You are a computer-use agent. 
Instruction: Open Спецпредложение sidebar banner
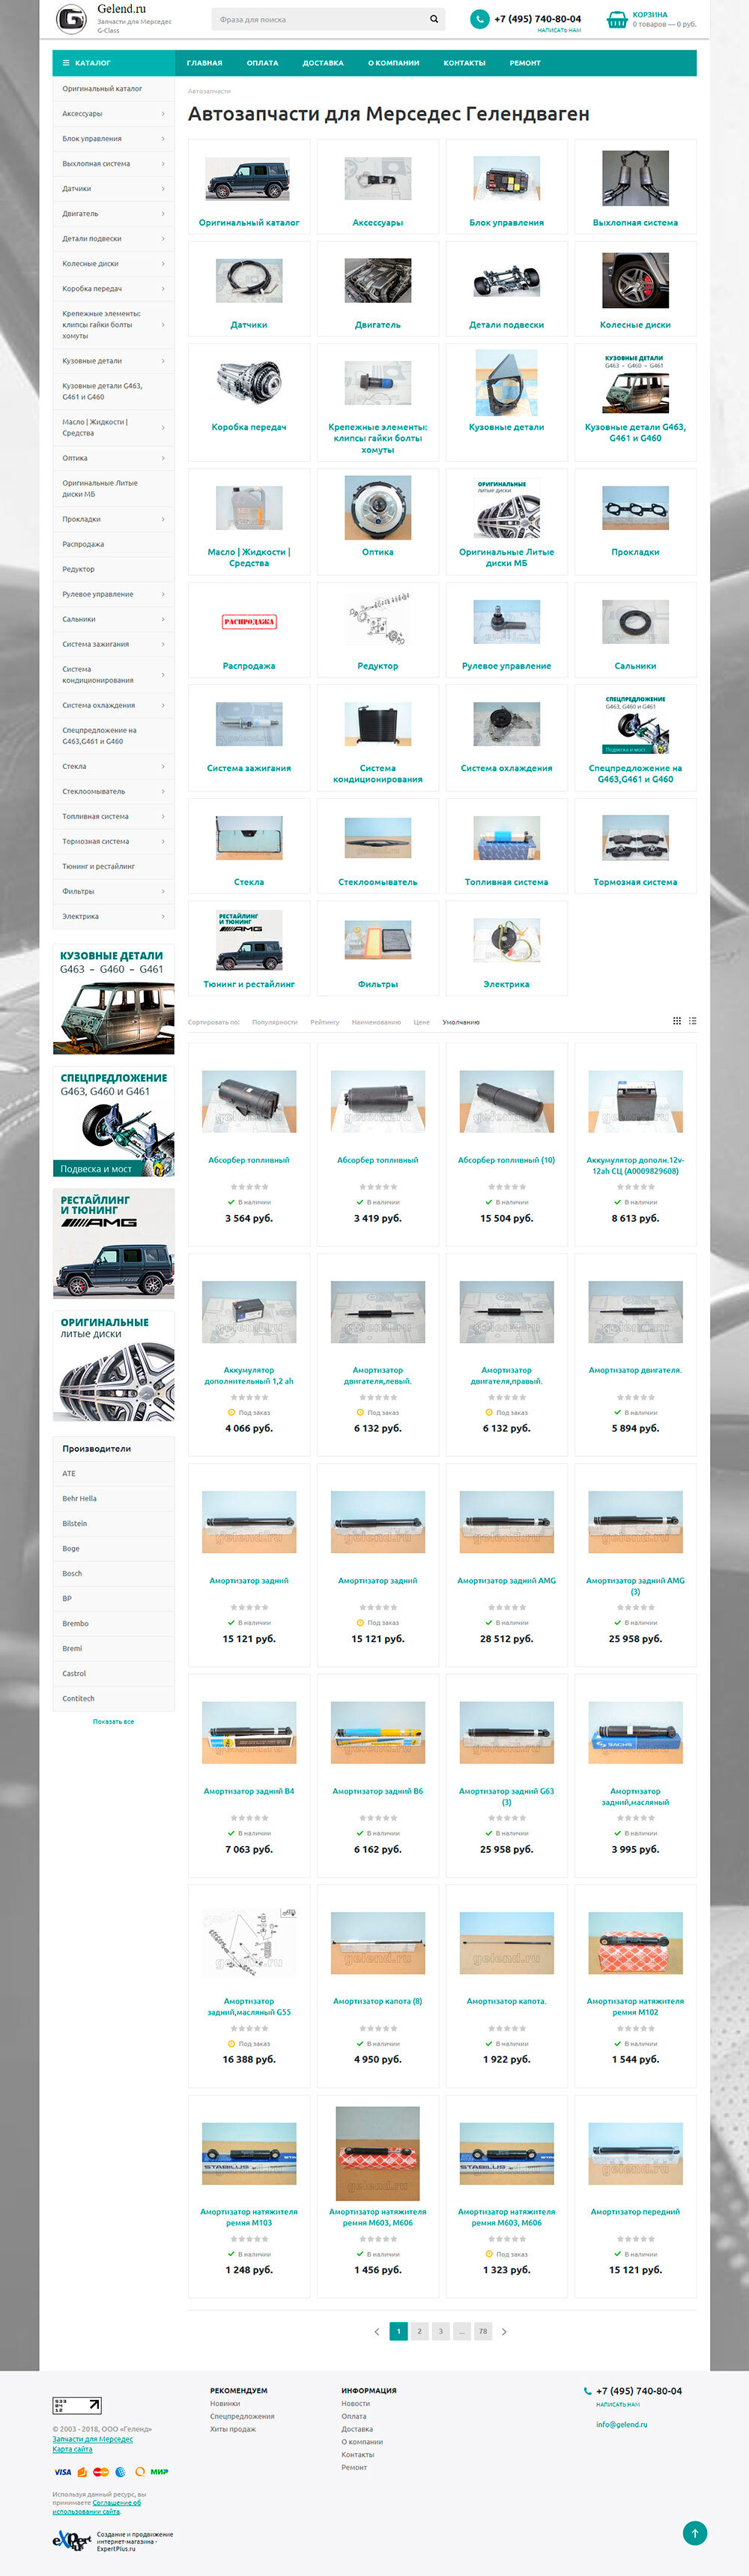click(x=114, y=1121)
